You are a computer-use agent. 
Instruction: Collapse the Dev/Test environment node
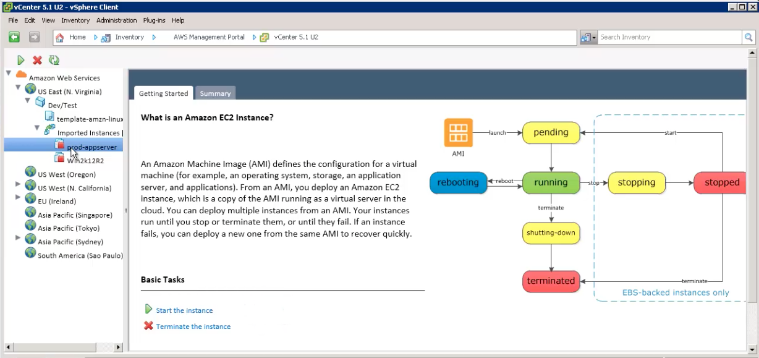[28, 100]
